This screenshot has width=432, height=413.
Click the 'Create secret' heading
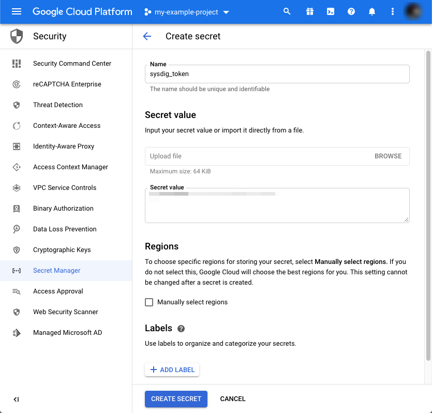(193, 36)
